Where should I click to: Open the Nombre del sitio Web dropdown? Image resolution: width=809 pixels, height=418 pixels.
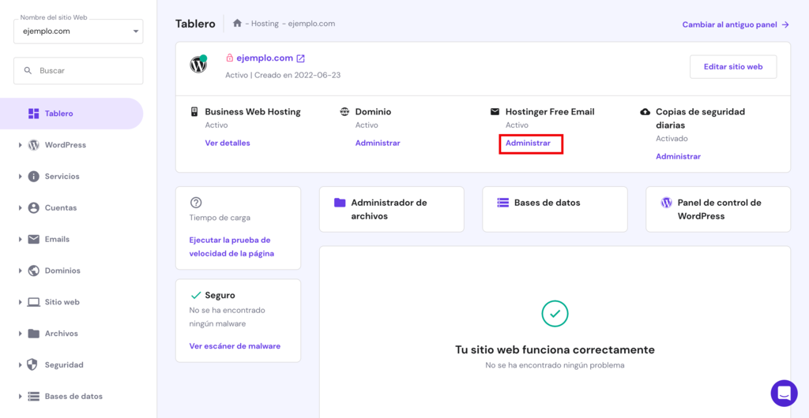click(x=78, y=31)
